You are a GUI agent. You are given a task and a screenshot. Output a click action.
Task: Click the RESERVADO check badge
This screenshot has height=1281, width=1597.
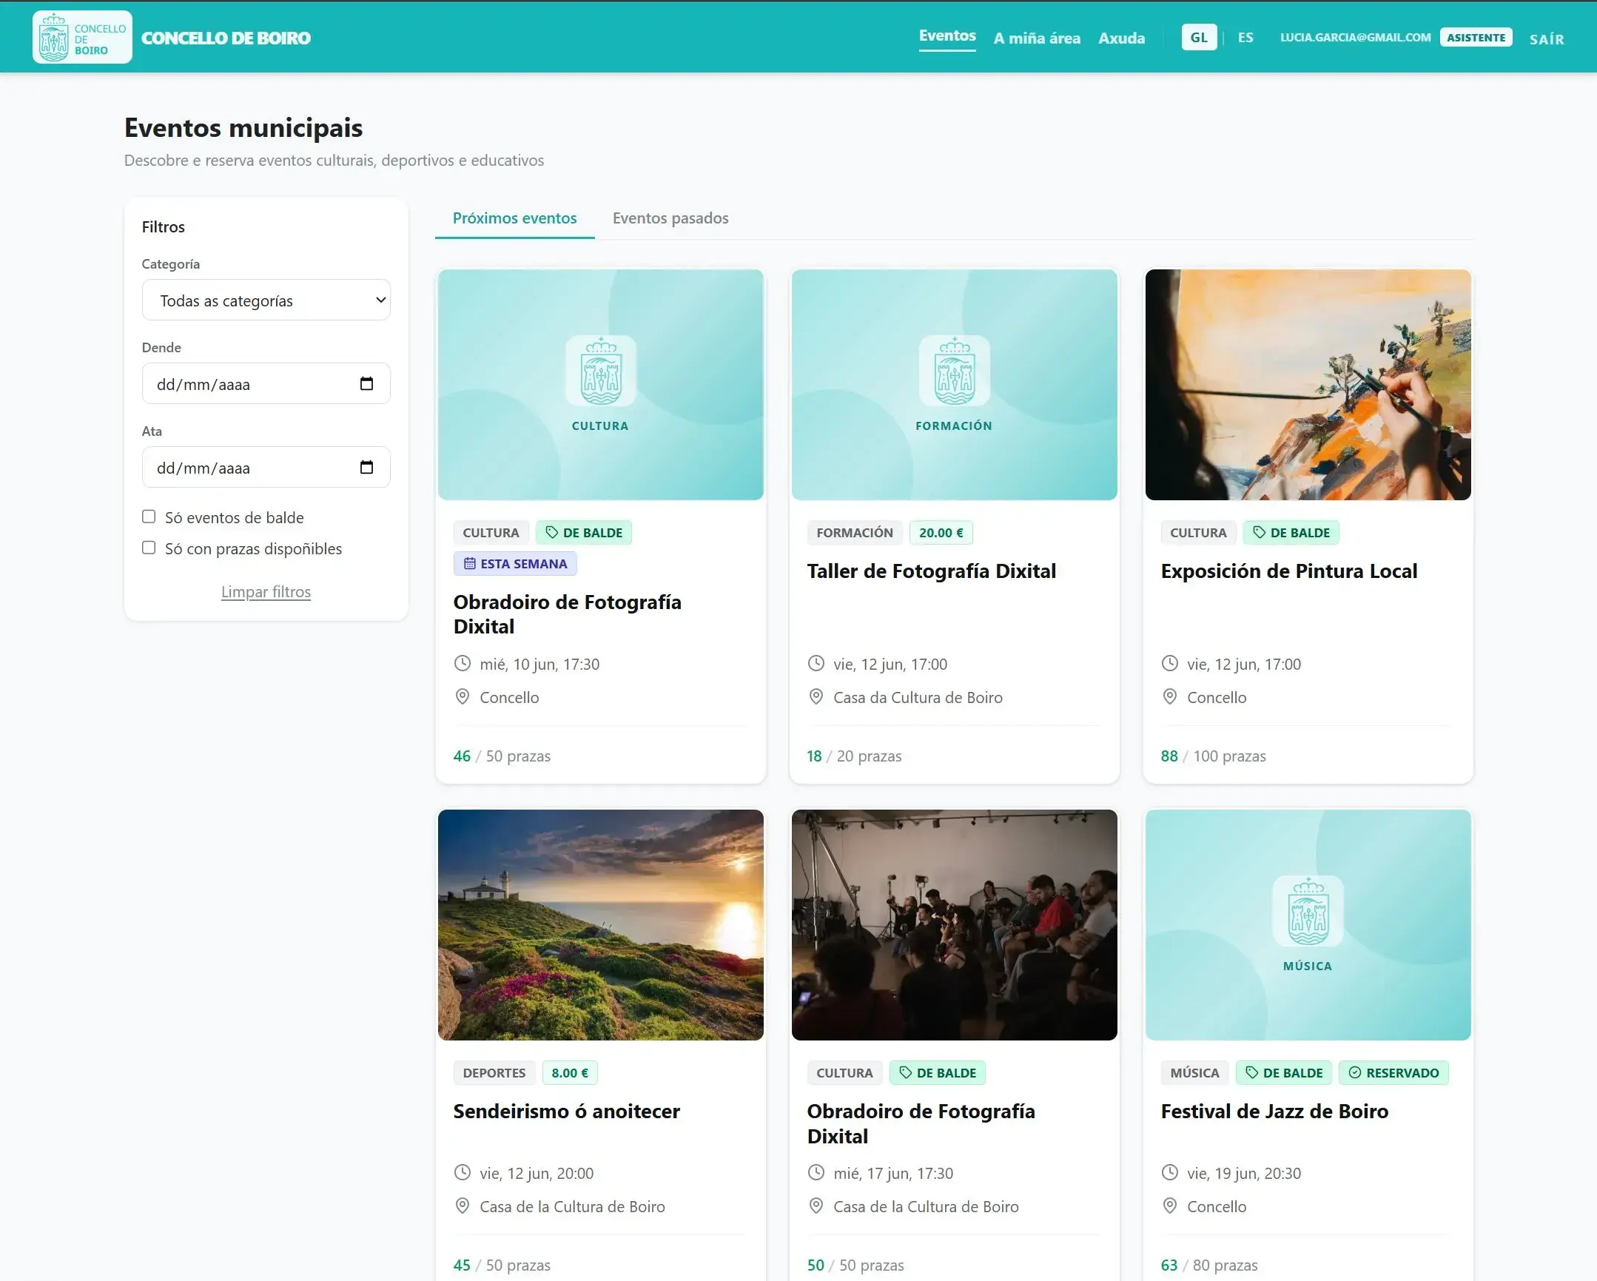point(1393,1073)
